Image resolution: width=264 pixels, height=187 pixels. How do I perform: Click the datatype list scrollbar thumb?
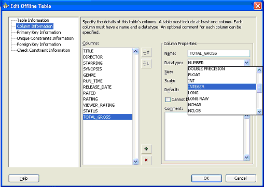[259, 88]
